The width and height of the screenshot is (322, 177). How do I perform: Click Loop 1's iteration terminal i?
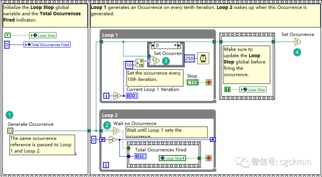[106, 96]
